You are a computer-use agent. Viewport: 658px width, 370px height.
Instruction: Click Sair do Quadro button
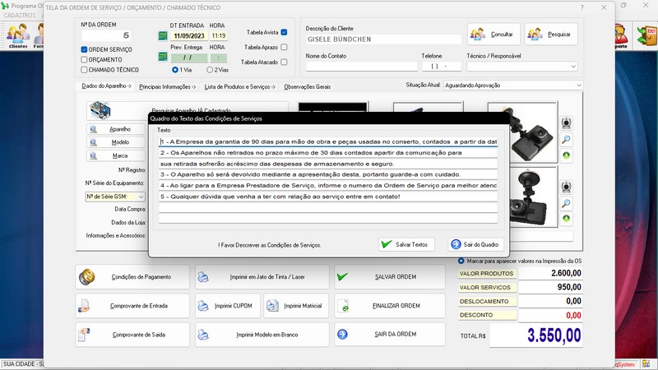pyautogui.click(x=475, y=244)
